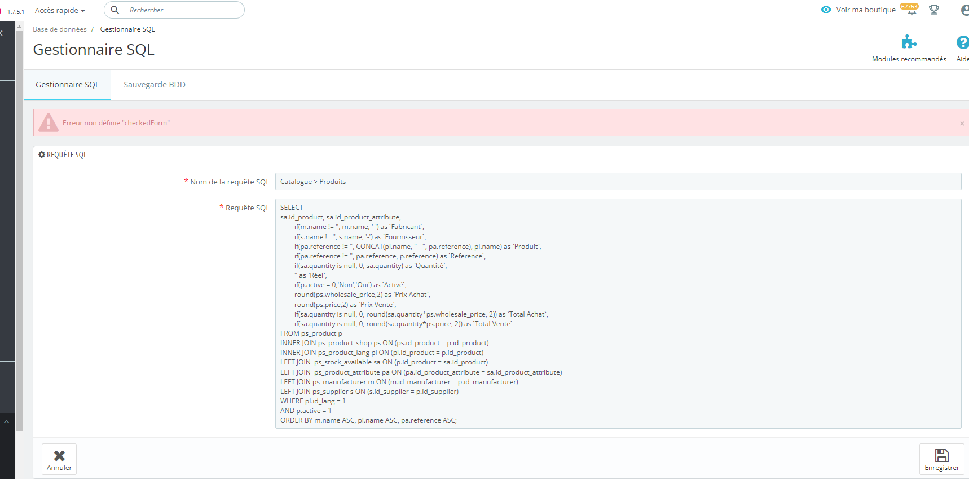Dismiss the checkedForm error alert
Image resolution: width=969 pixels, height=479 pixels.
click(962, 124)
